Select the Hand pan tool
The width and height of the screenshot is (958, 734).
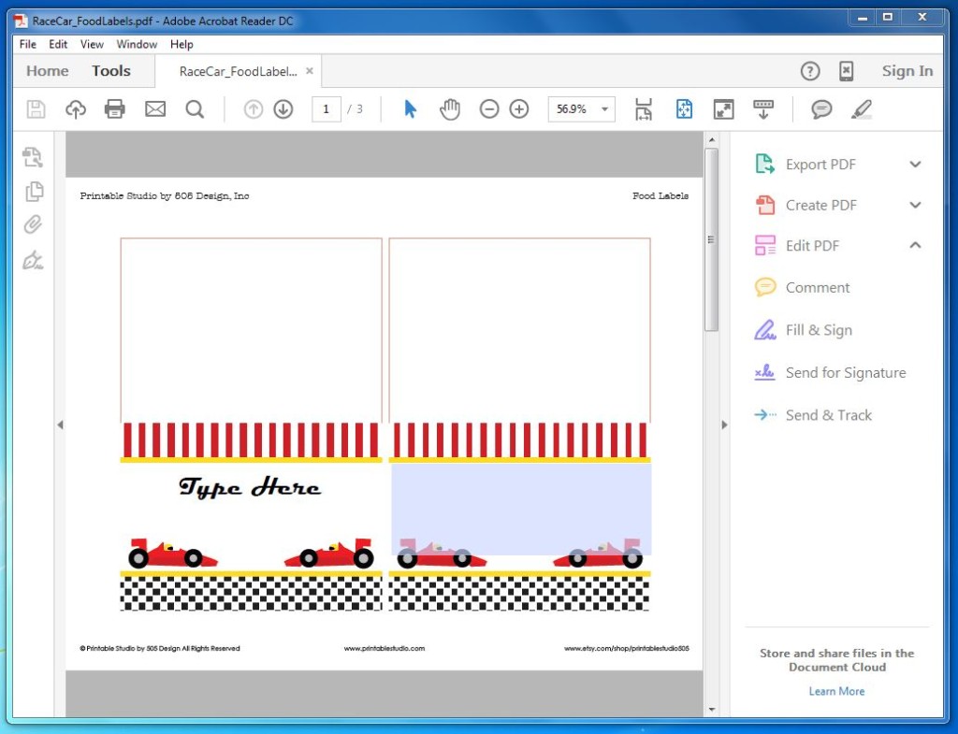point(450,109)
